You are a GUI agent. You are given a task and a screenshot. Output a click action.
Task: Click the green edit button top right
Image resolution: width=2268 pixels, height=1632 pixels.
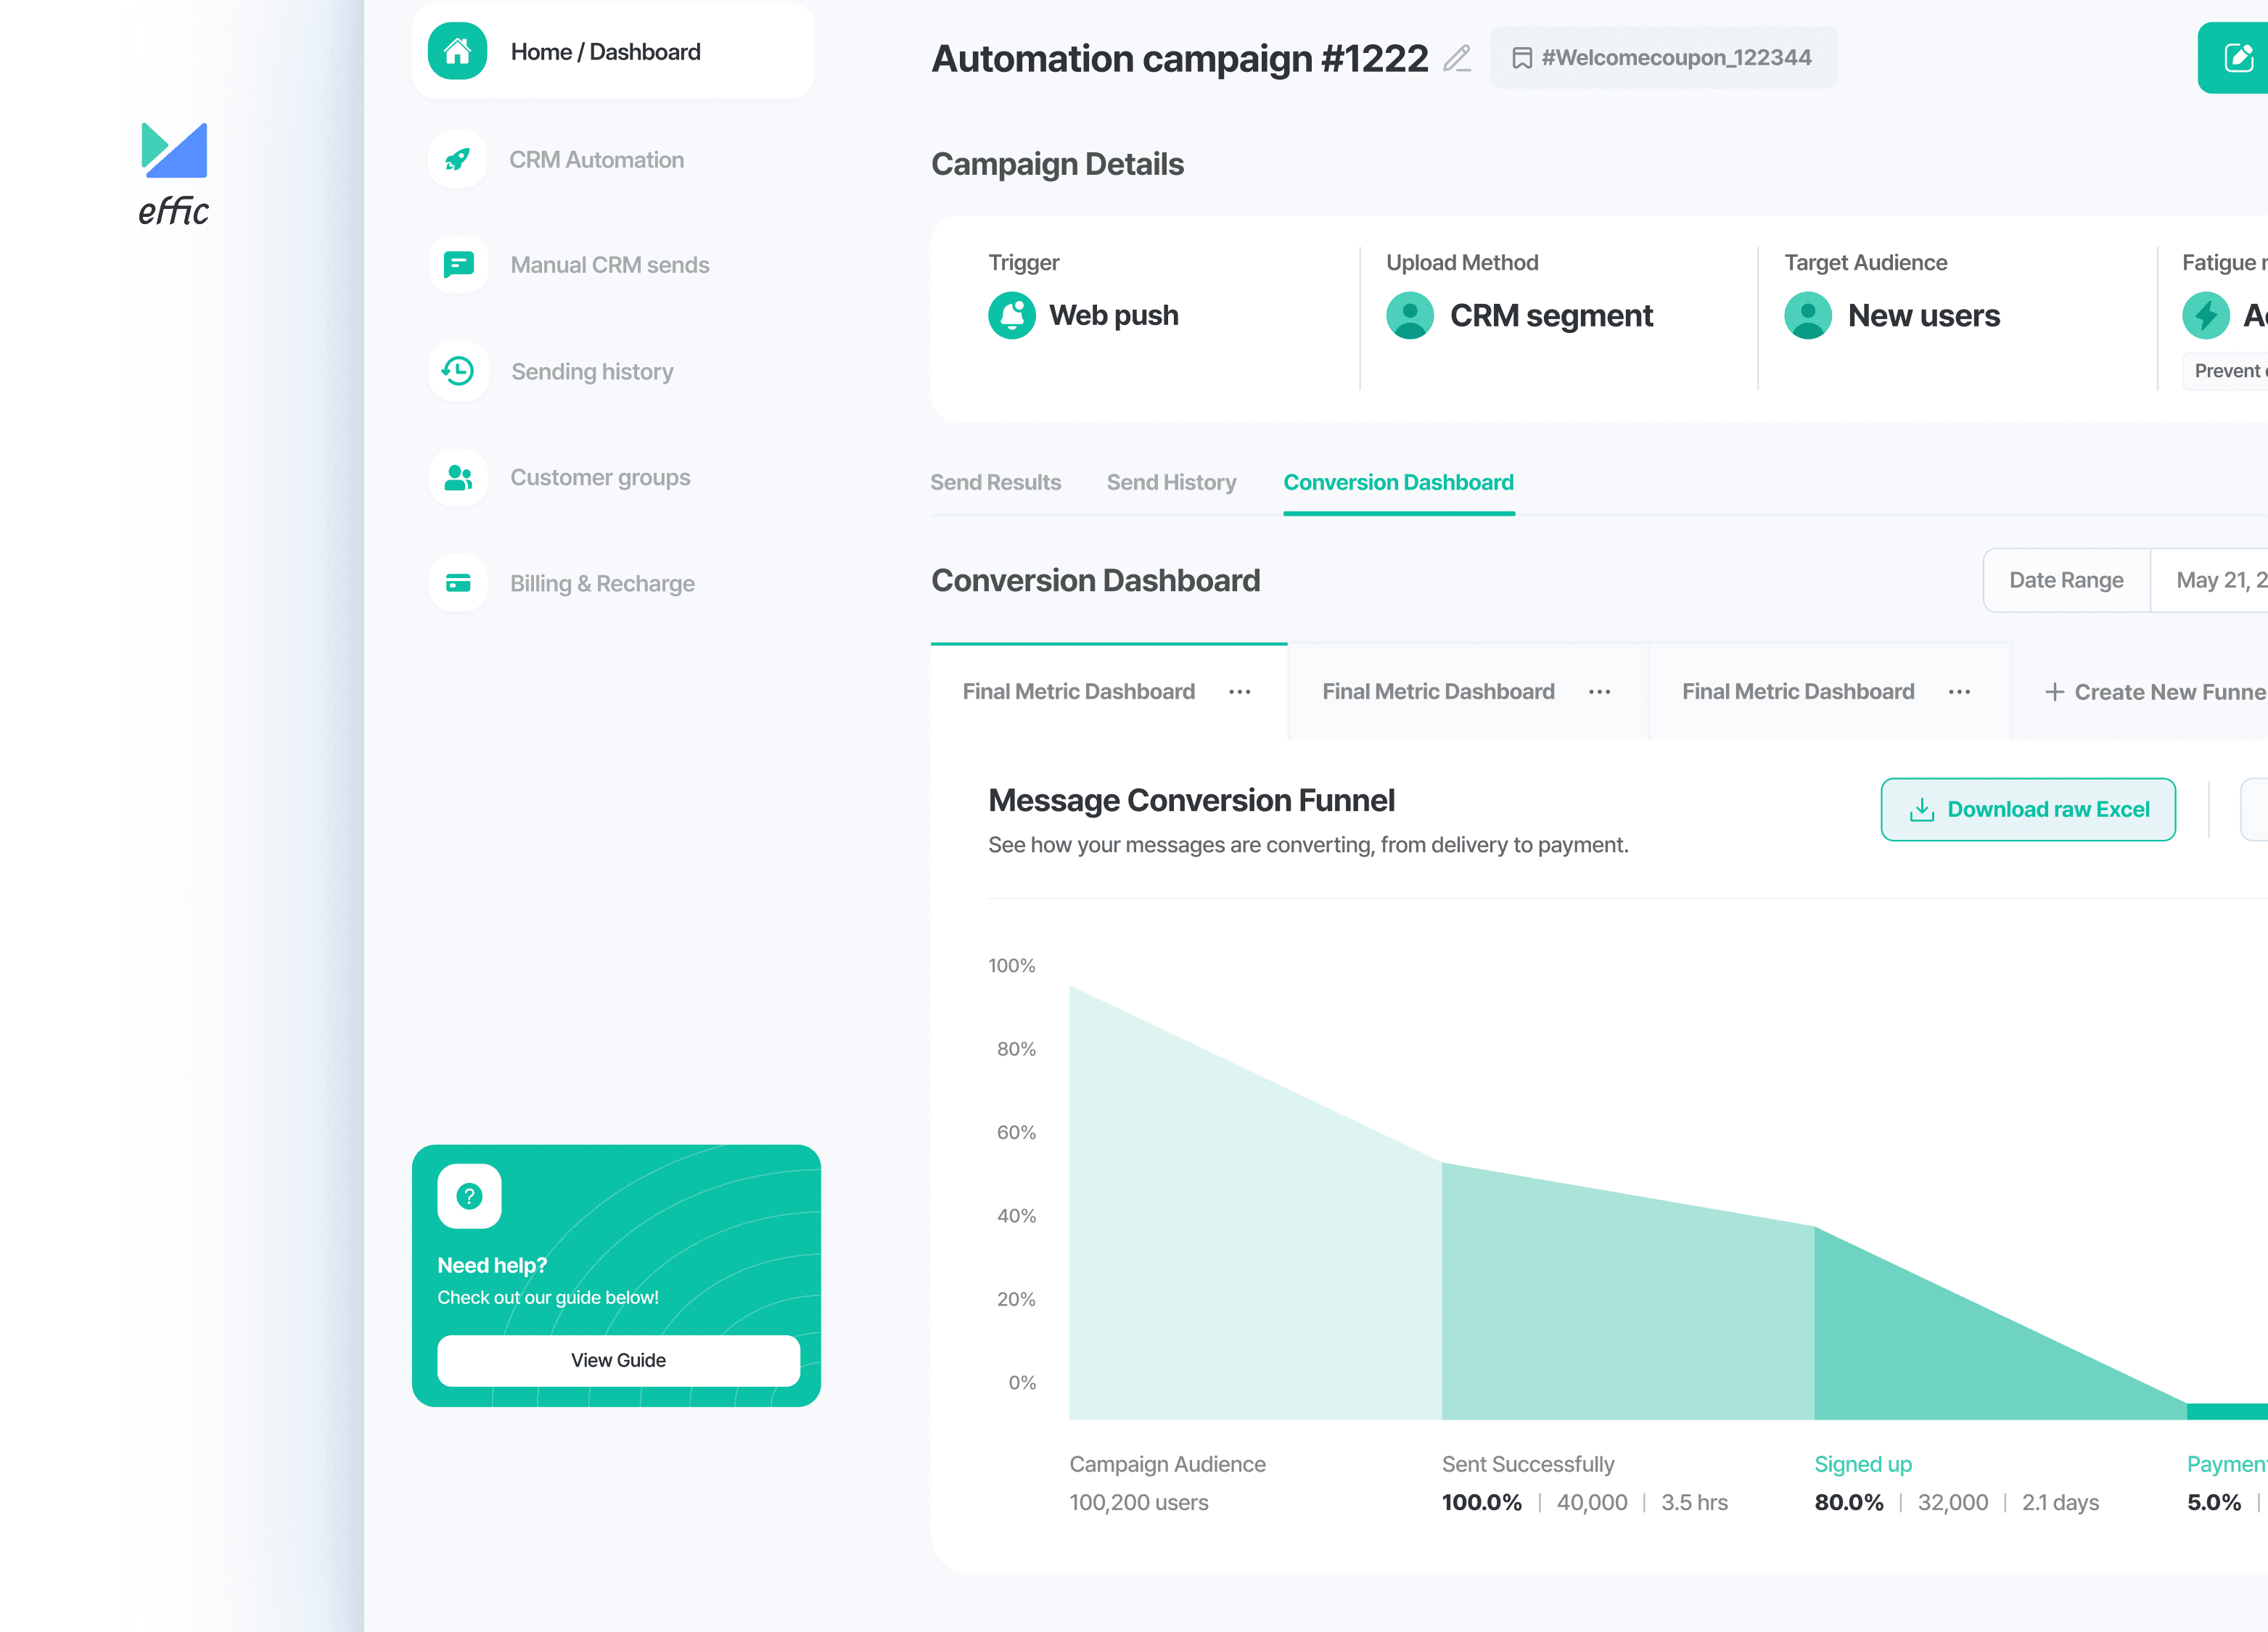pyautogui.click(x=2237, y=58)
